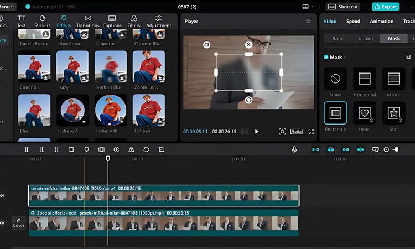Open the Adjustment tab
Screen dimensions: 415x249
point(159,22)
